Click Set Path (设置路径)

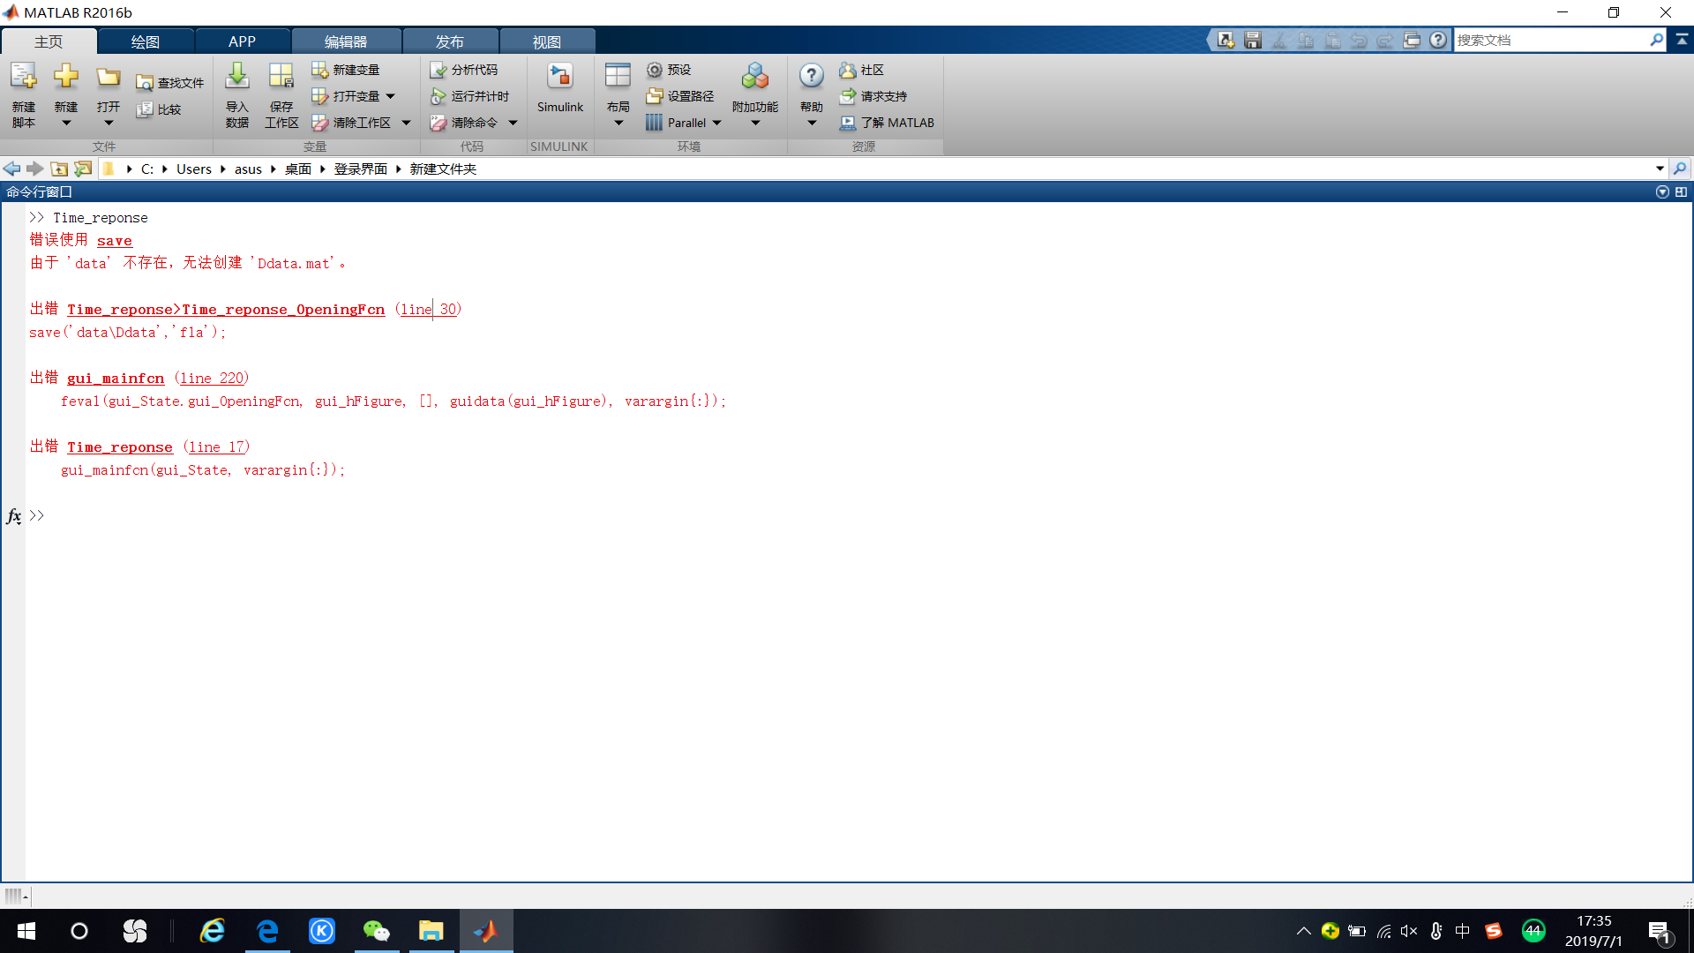[679, 96]
